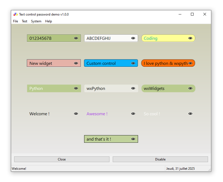The width and height of the screenshot is (223, 182).
Task: Click the eye icon in the green Python field
Action: (76, 89)
